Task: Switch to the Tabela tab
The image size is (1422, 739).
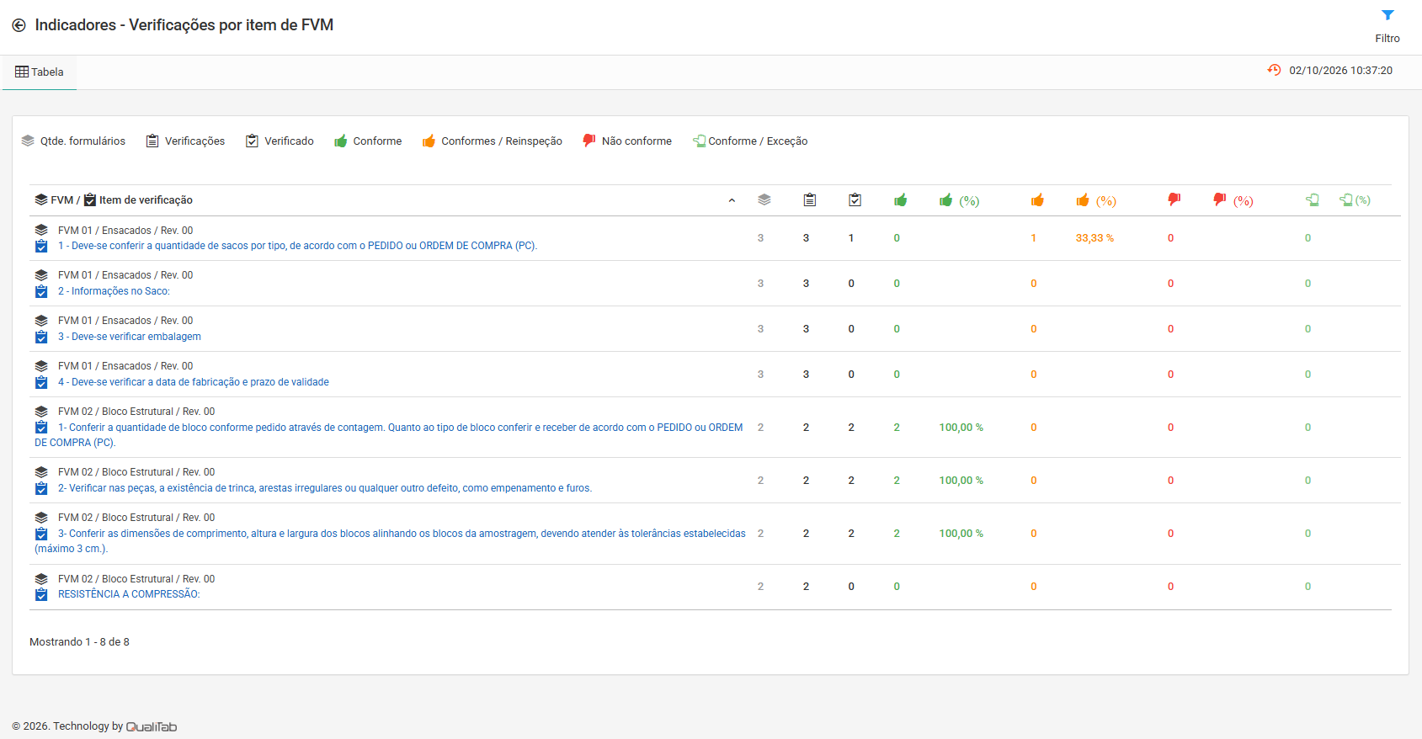Action: tap(40, 72)
